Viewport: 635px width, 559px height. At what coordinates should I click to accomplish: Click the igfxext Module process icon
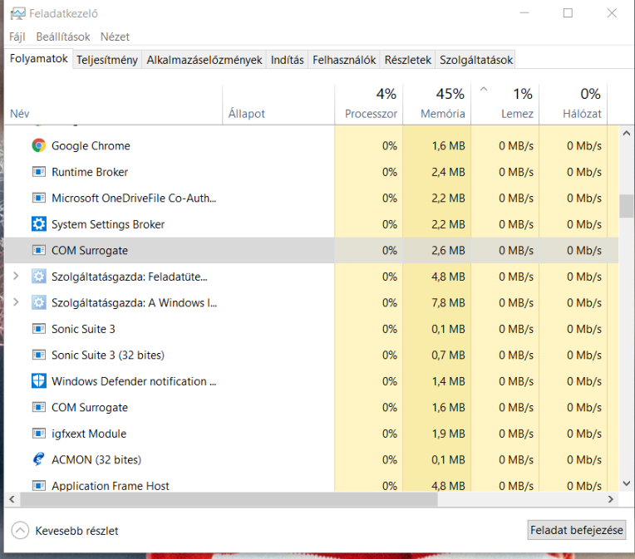39,434
